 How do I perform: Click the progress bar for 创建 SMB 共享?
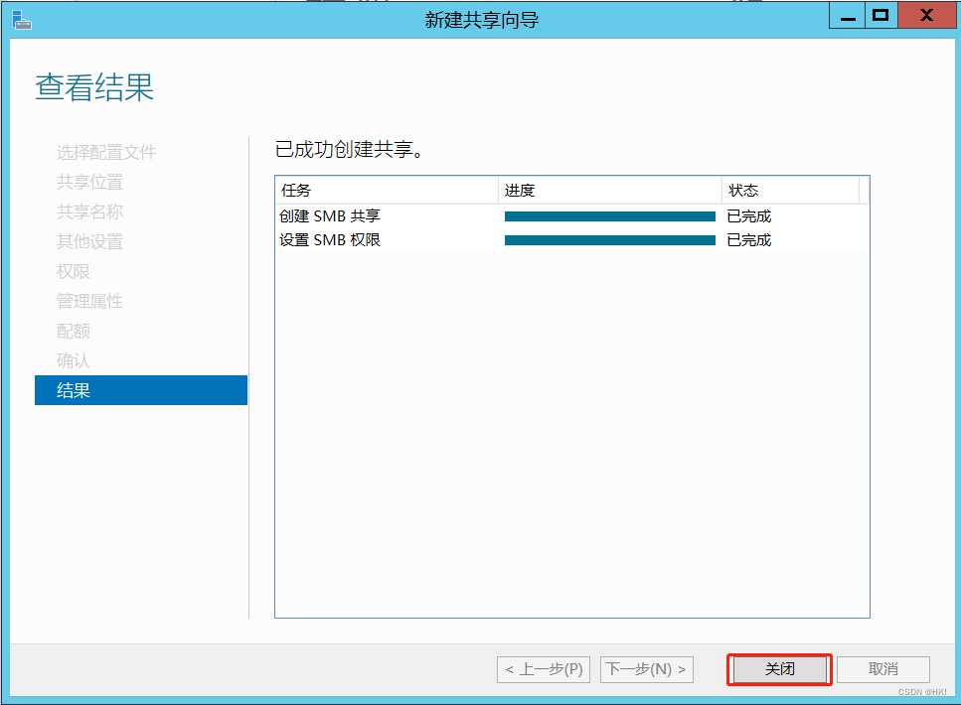pos(610,216)
